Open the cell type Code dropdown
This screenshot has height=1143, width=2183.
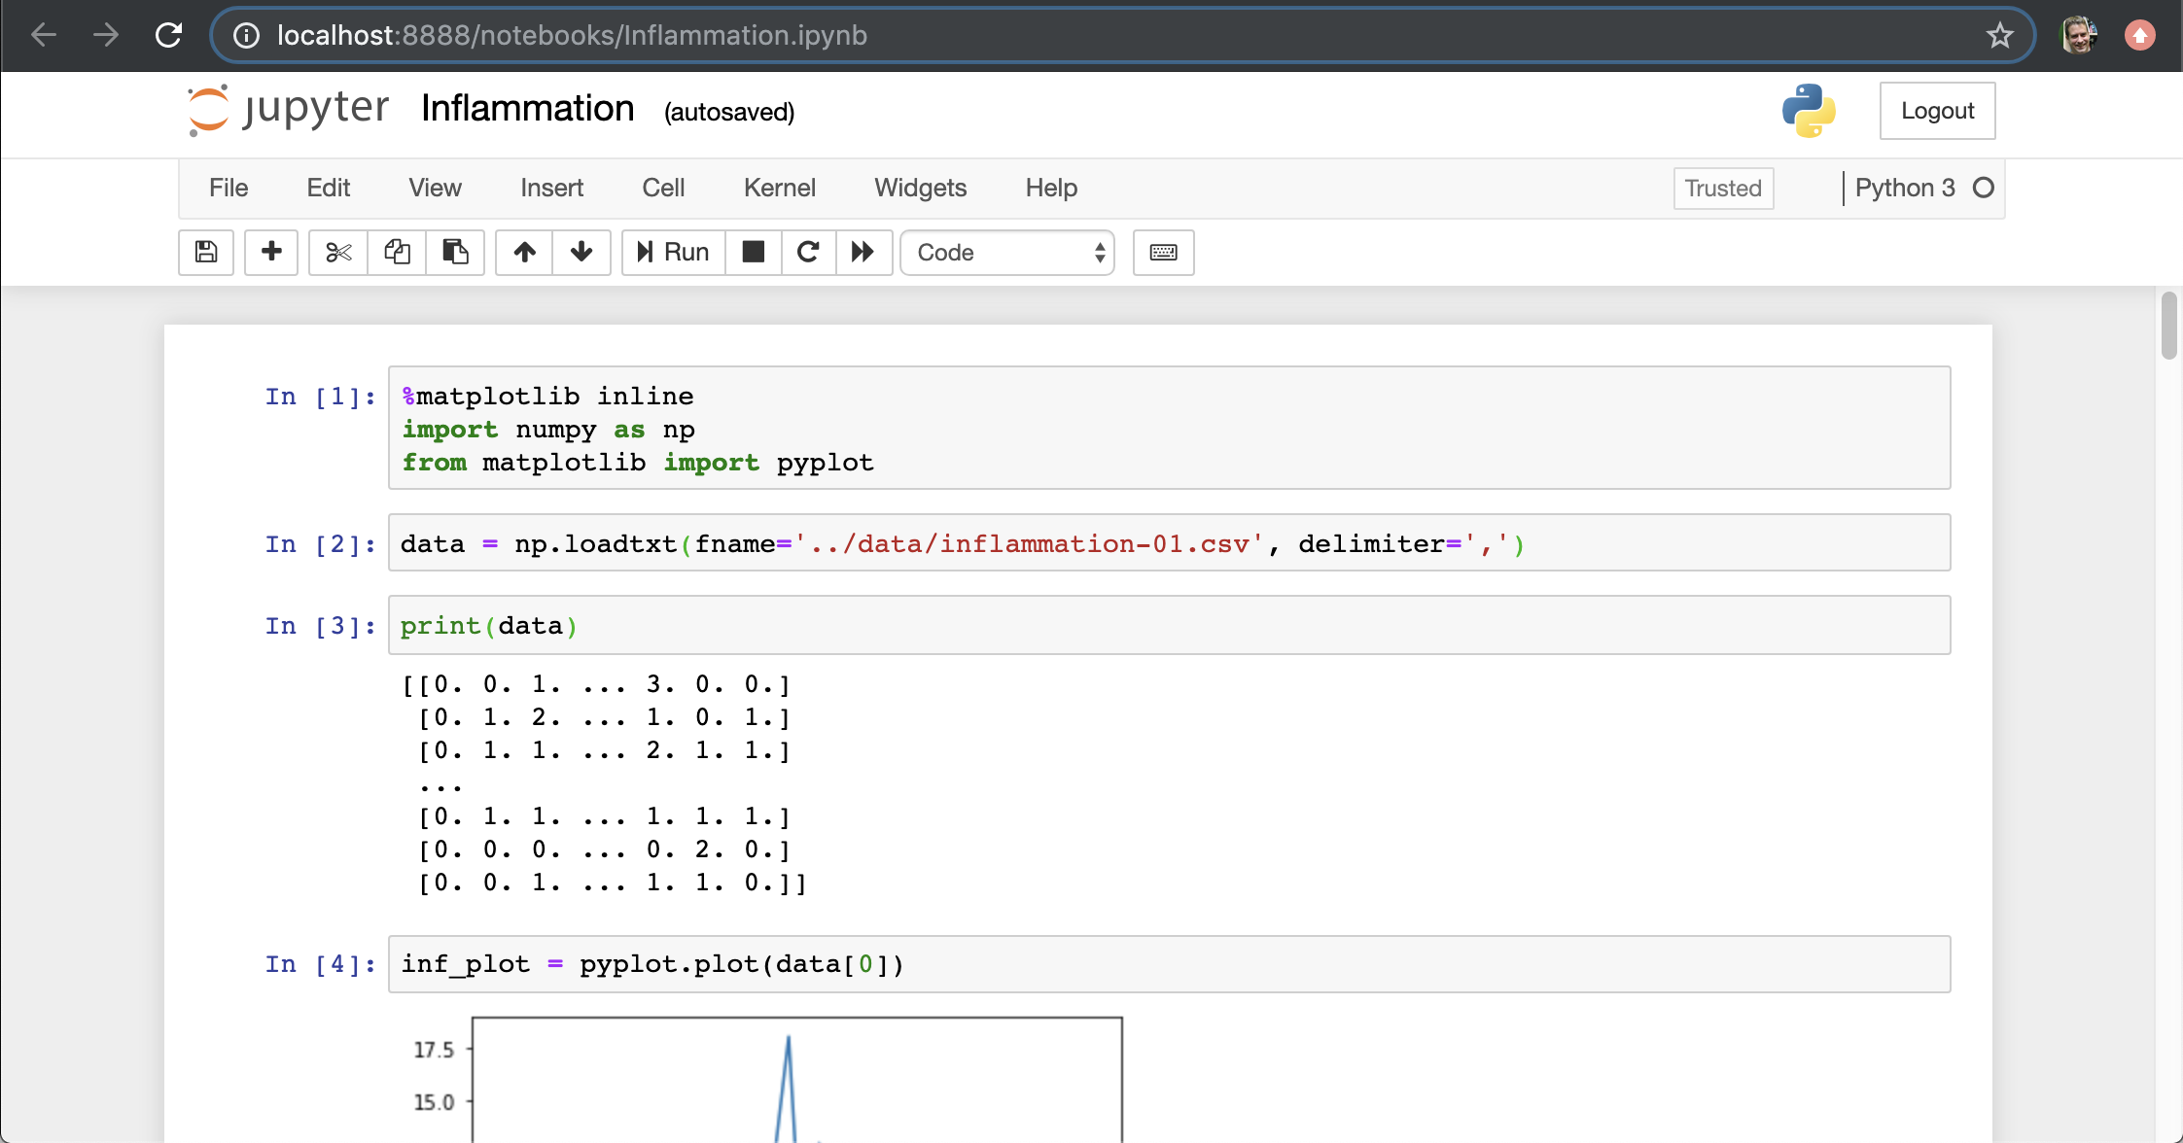1007,253
